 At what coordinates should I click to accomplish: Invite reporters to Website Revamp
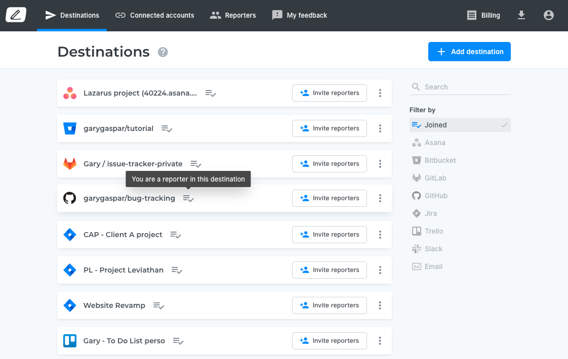tap(329, 305)
